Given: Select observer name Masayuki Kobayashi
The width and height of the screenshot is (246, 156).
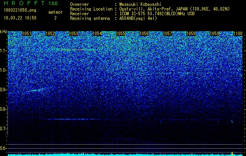Looking at the screenshot, I should 140,4.
